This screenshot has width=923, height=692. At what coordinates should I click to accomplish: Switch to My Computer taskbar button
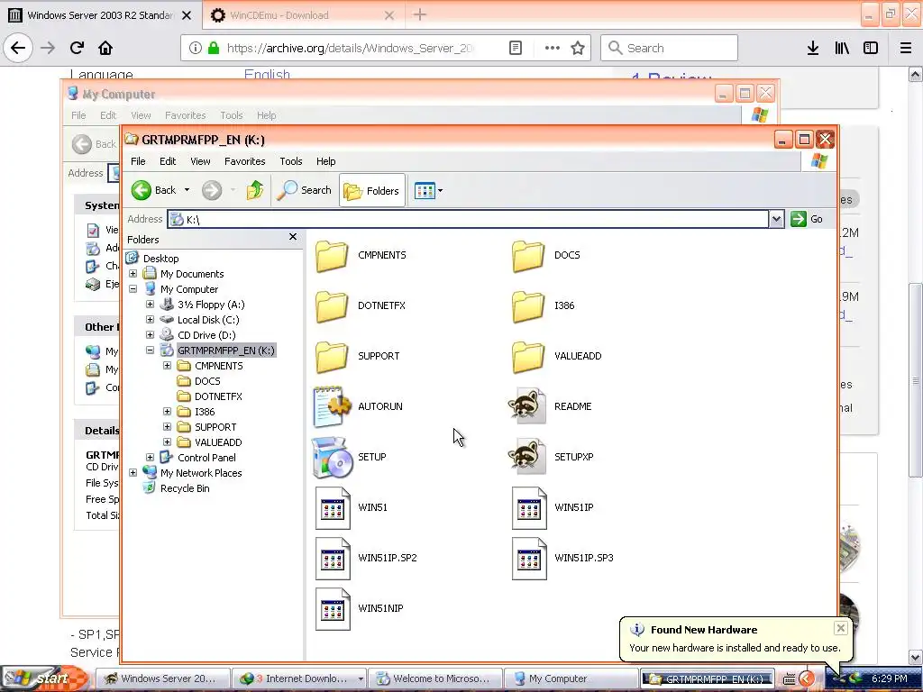pos(571,678)
